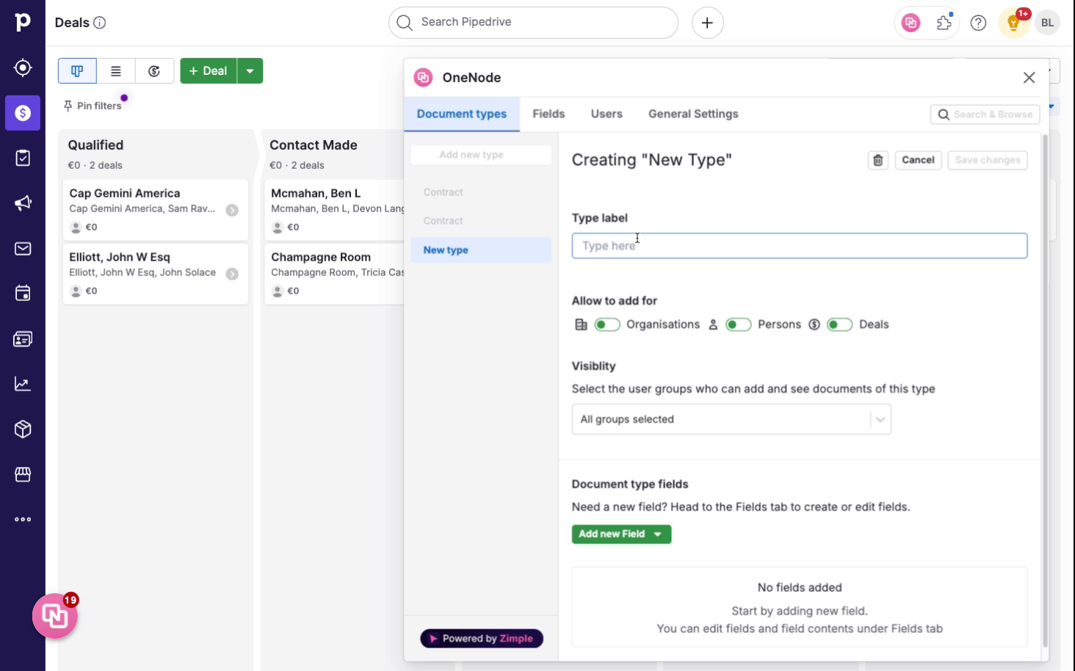Image resolution: width=1075 pixels, height=671 pixels.
Task: Click Deals info icon next to title
Action: [100, 23]
